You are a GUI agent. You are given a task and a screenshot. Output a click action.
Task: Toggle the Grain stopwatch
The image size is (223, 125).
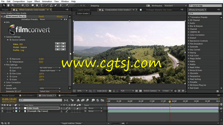click(10, 79)
